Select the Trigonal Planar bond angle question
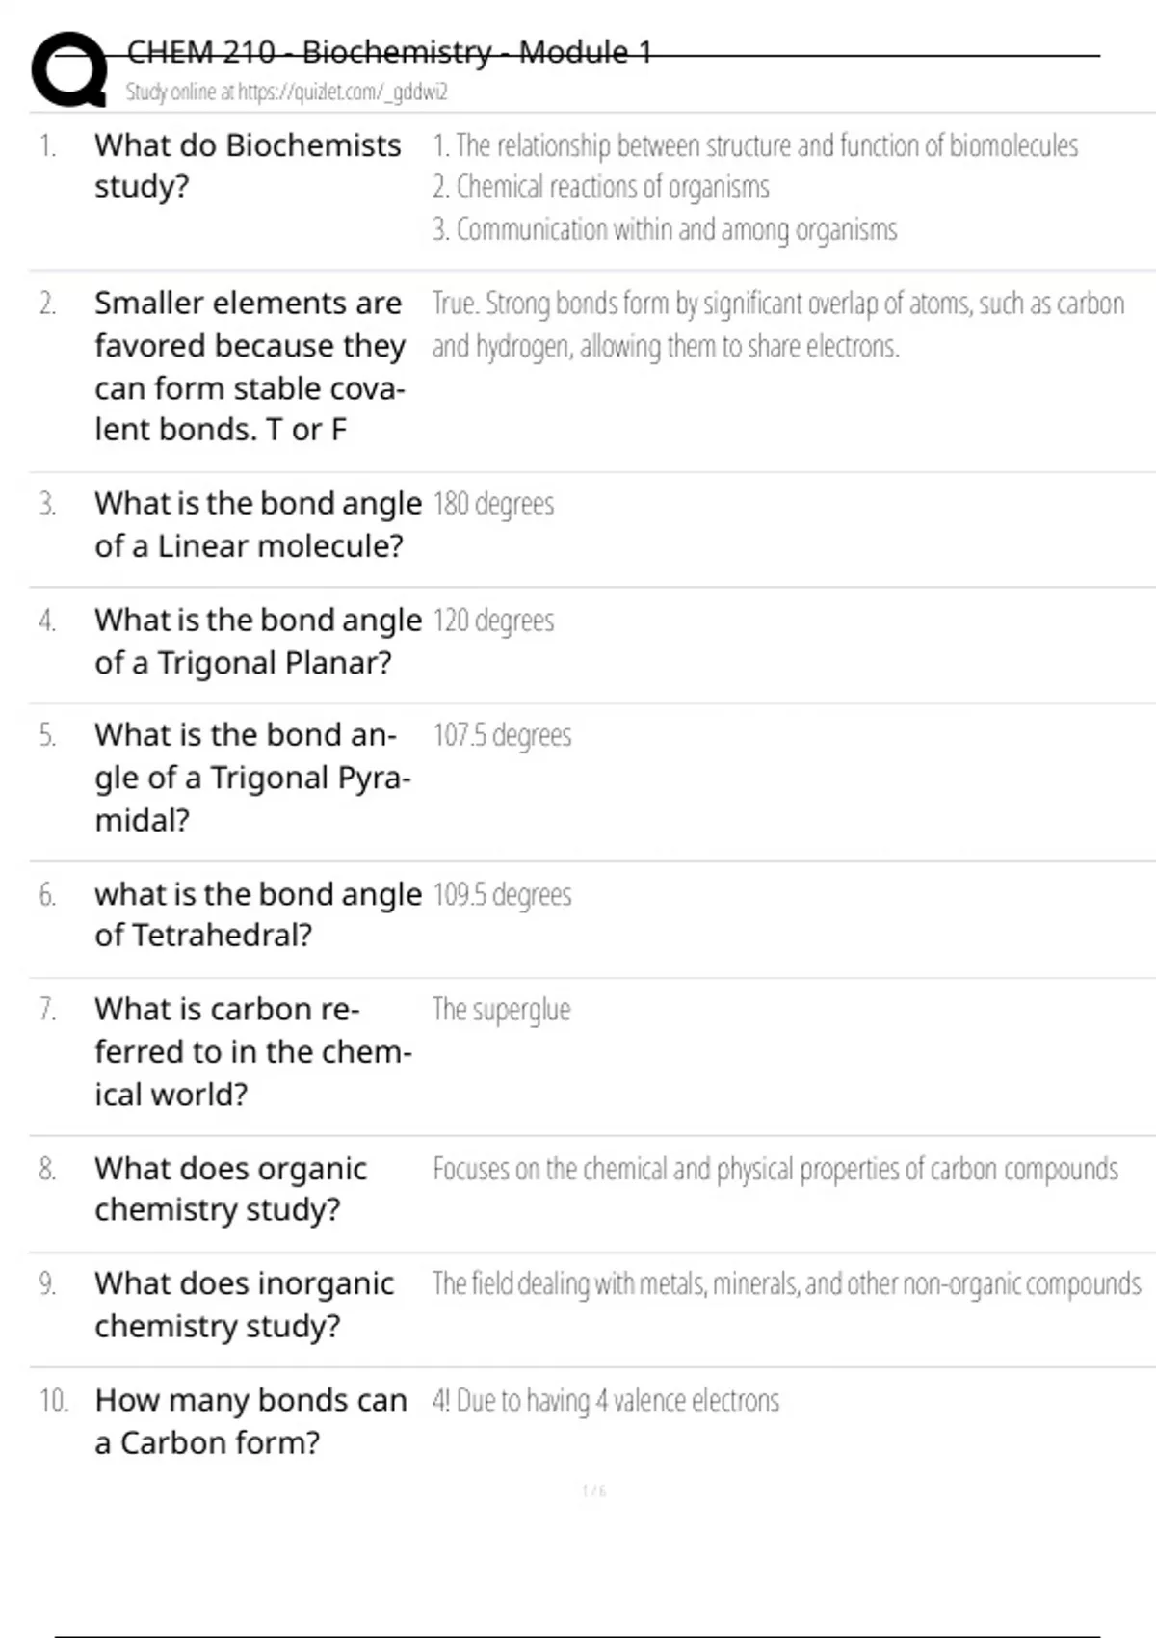The height and width of the screenshot is (1638, 1156). click(257, 641)
